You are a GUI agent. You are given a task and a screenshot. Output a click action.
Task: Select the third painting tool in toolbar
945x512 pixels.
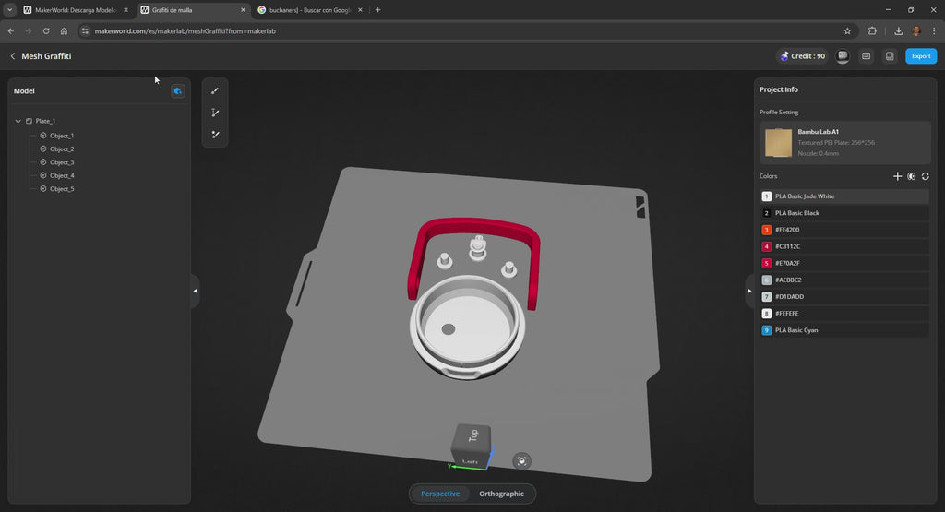[214, 135]
